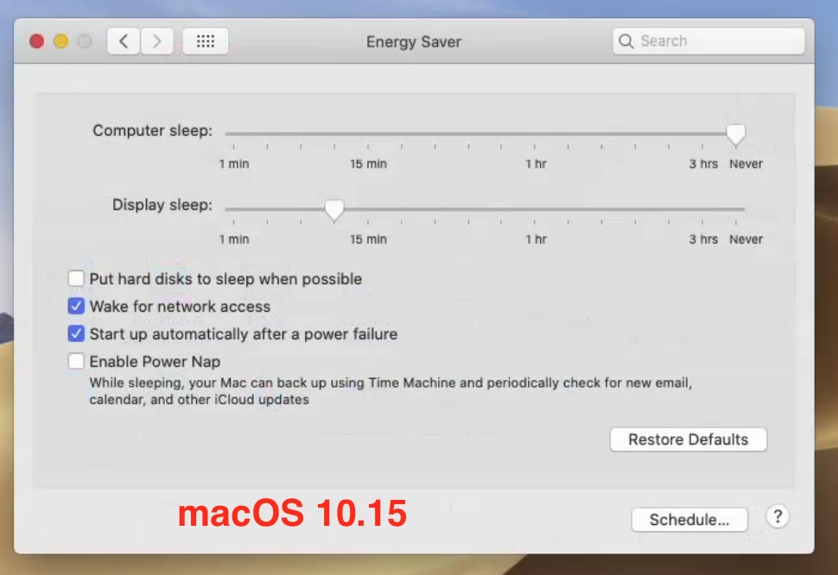
Task: Click 1 min label under Display sleep
Action: click(234, 239)
